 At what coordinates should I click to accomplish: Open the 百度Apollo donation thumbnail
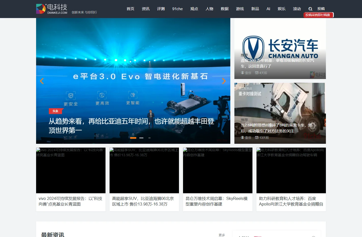(x=291, y=170)
